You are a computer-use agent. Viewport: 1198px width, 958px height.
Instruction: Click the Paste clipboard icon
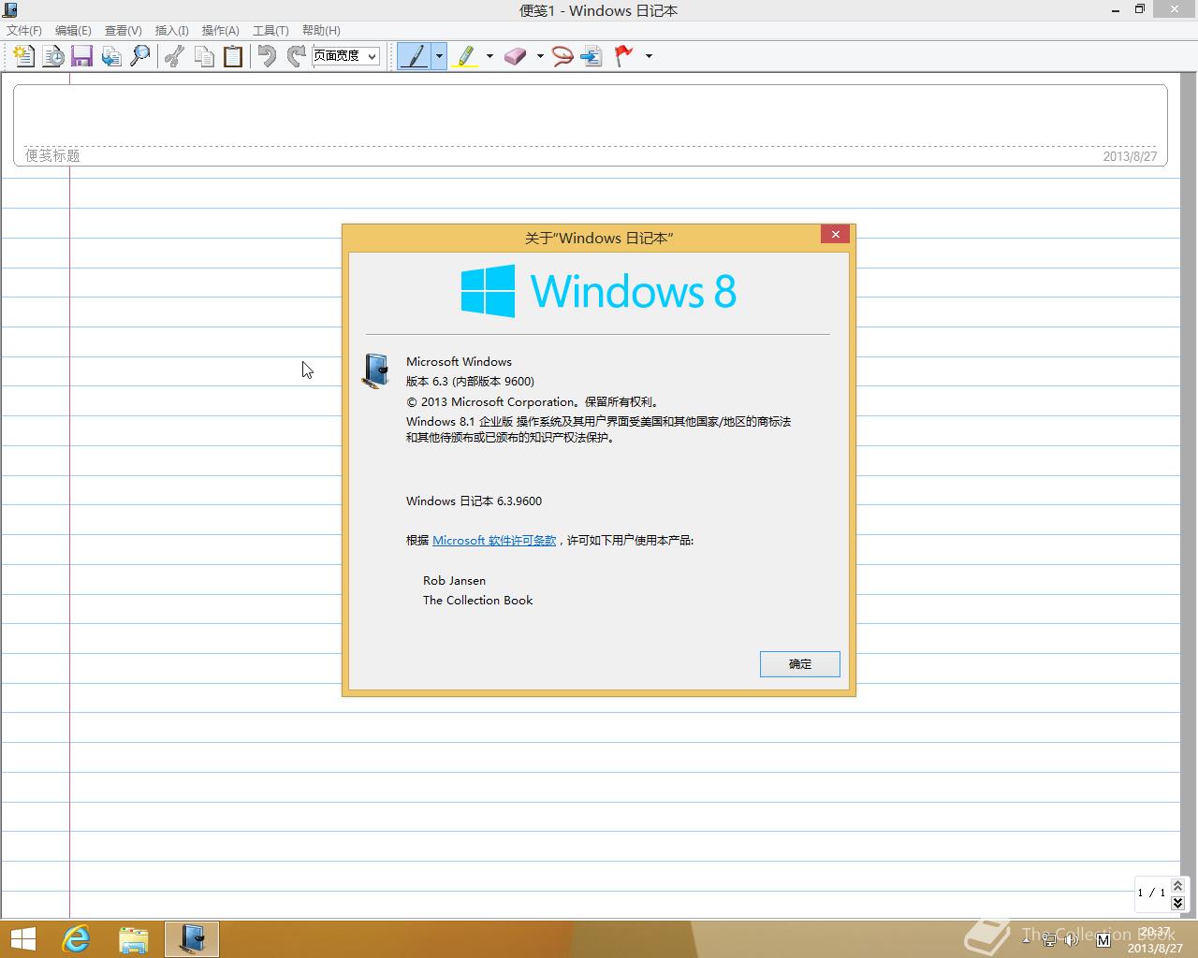[233, 56]
